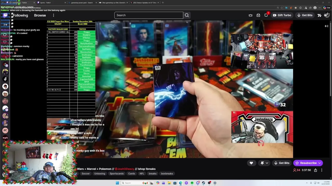Image resolution: width=332 pixels, height=186 pixels.
Task: Click the search magnifier button
Action: (187, 15)
